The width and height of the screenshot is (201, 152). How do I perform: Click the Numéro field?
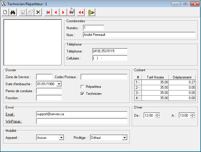pyautogui.click(x=93, y=28)
